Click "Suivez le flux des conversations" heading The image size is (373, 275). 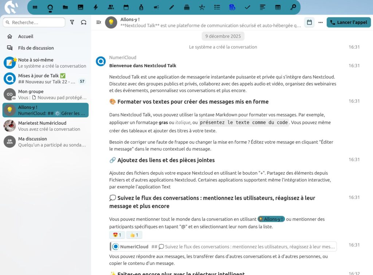212,202
